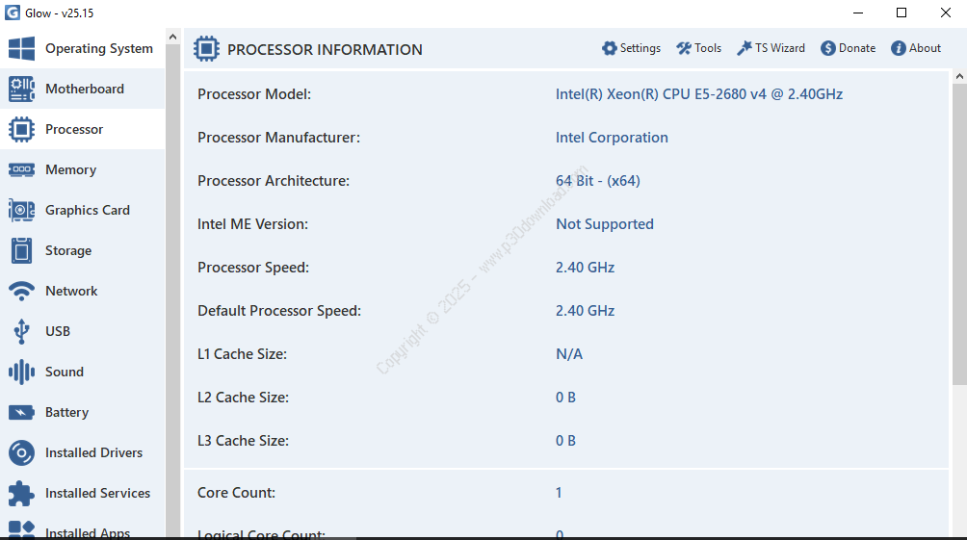Viewport: 967px width, 540px height.
Task: Click the Sound waveform icon
Action: pos(21,373)
